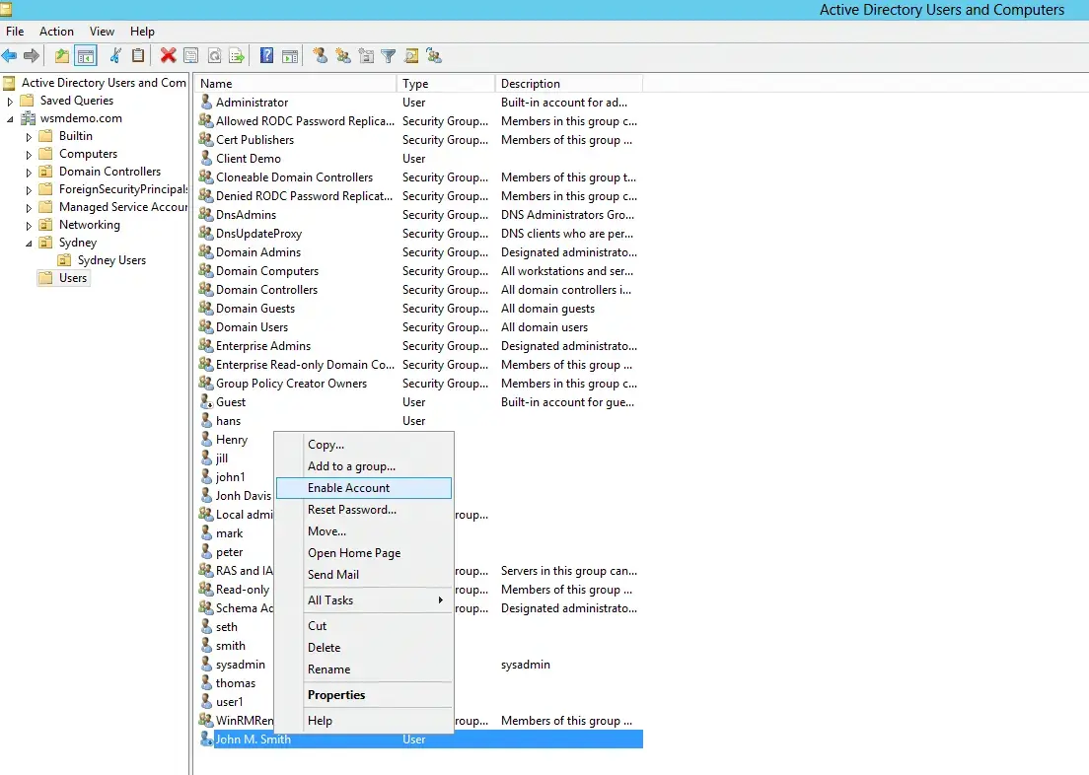
Task: Open the View menu
Action: coord(102,32)
